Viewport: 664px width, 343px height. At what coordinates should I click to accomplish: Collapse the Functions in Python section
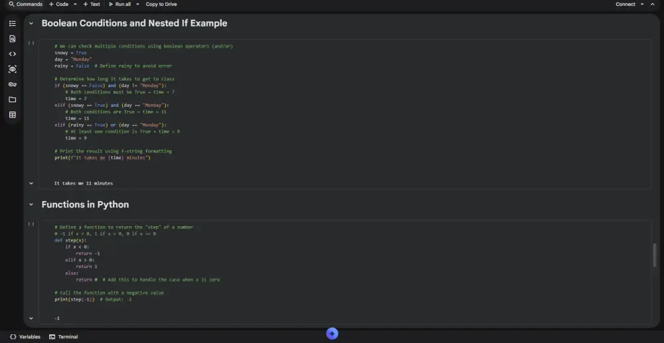click(31, 205)
